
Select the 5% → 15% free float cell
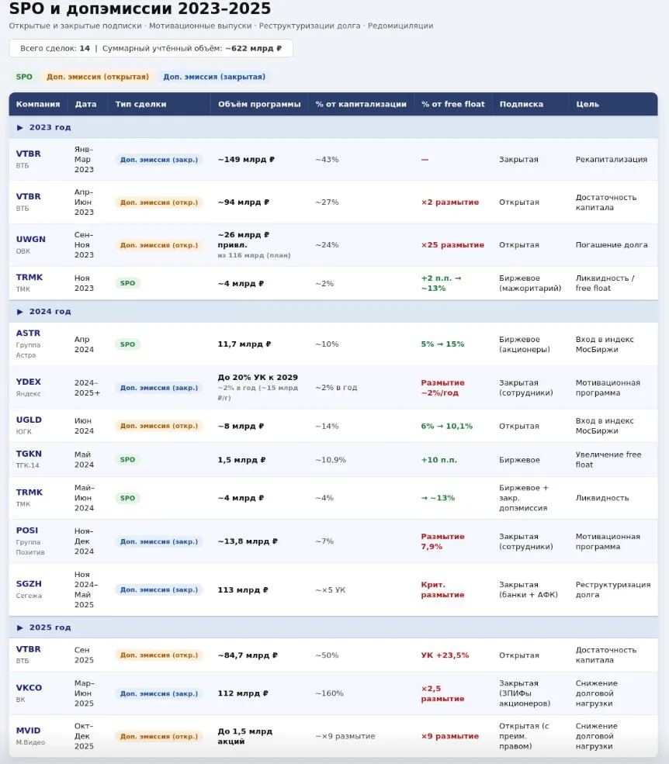coord(442,344)
